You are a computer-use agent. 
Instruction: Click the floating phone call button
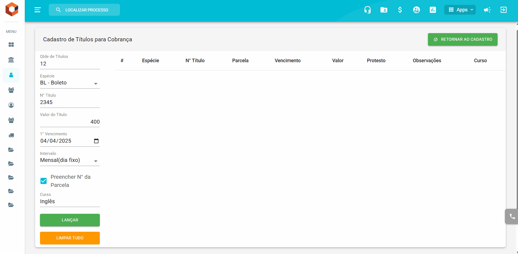pyautogui.click(x=512, y=216)
